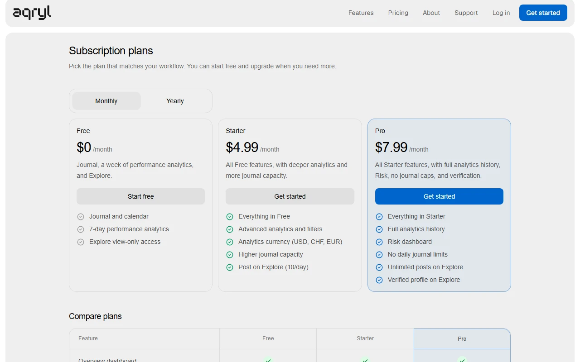
Task: Click the Pro plan card title
Action: click(380, 131)
